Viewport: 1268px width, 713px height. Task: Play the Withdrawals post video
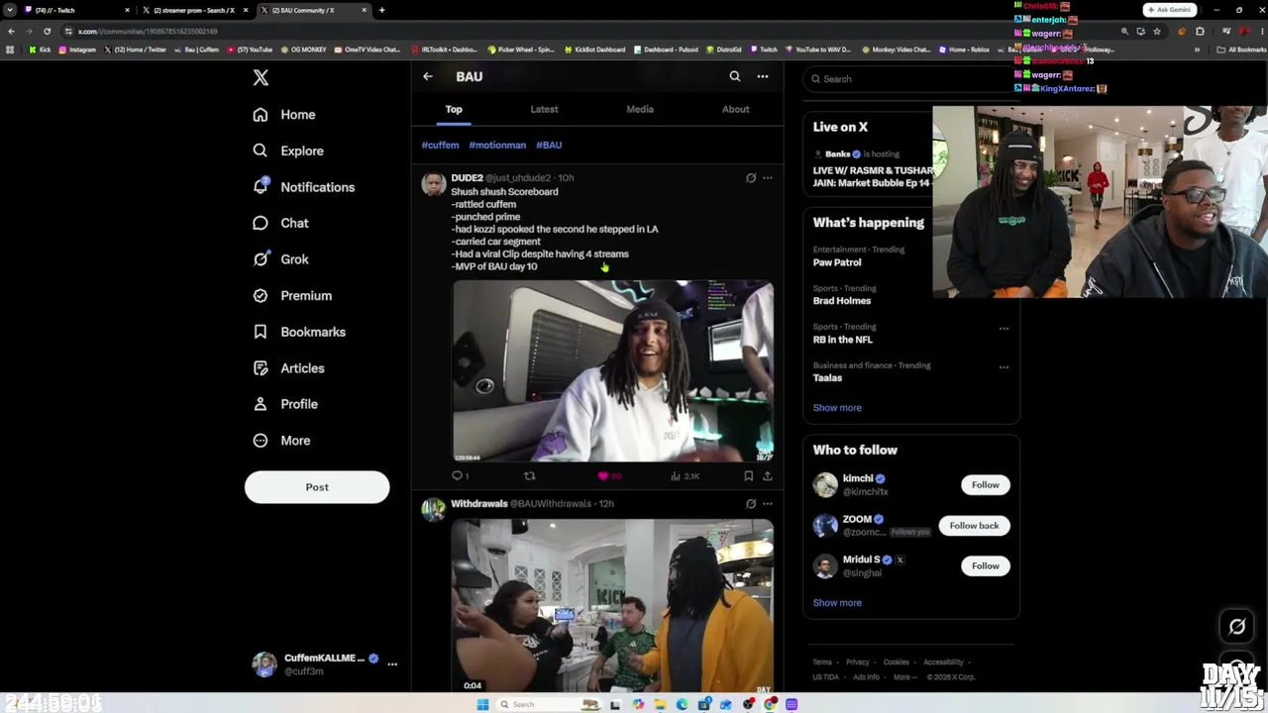coord(613,605)
